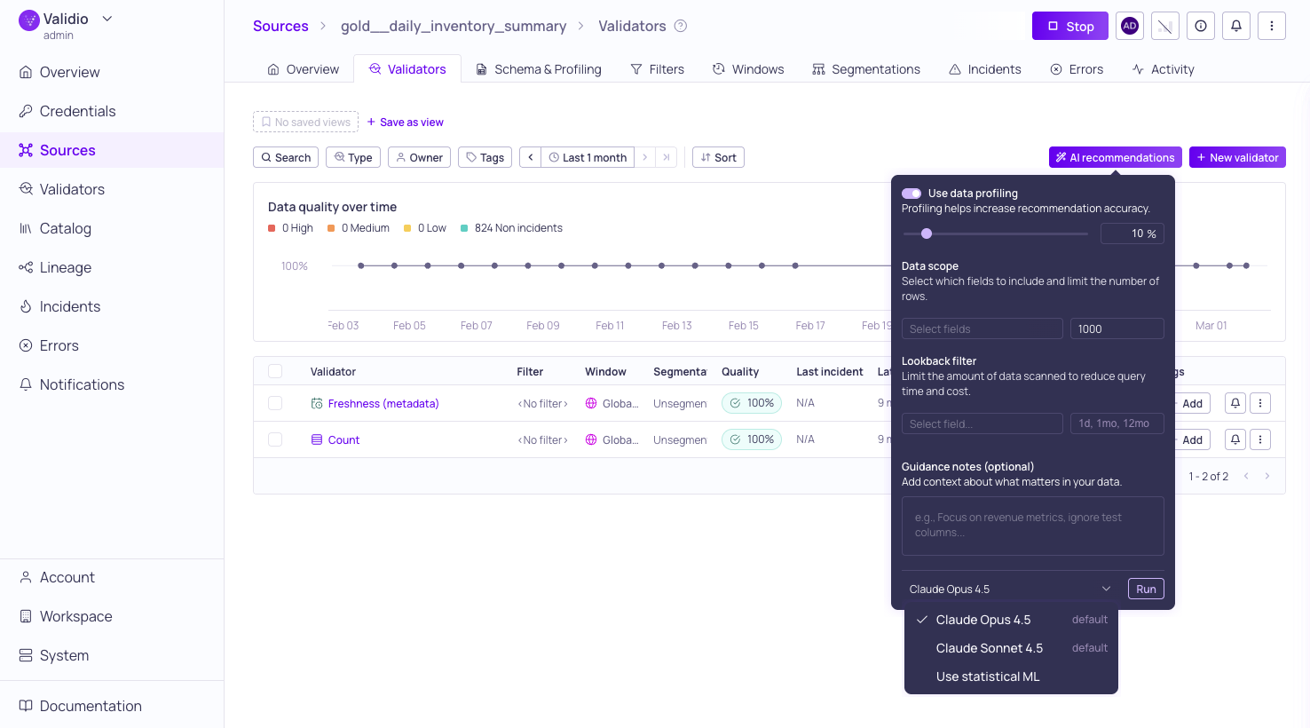Click the AD user avatar
This screenshot has width=1310, height=728.
tap(1130, 26)
